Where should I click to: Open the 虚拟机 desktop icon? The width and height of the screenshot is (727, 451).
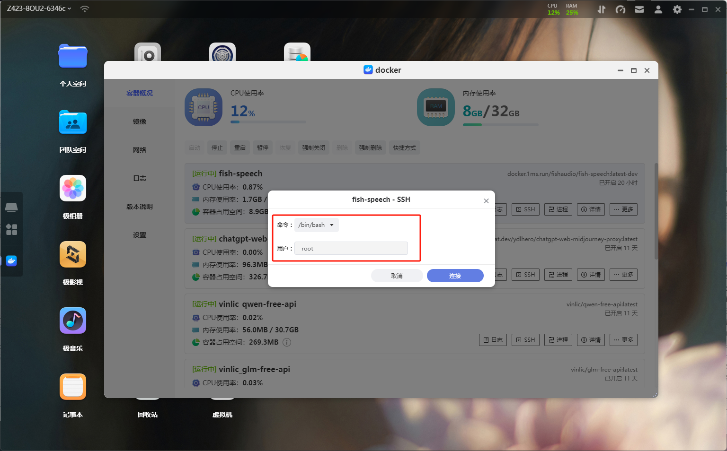pos(222,415)
